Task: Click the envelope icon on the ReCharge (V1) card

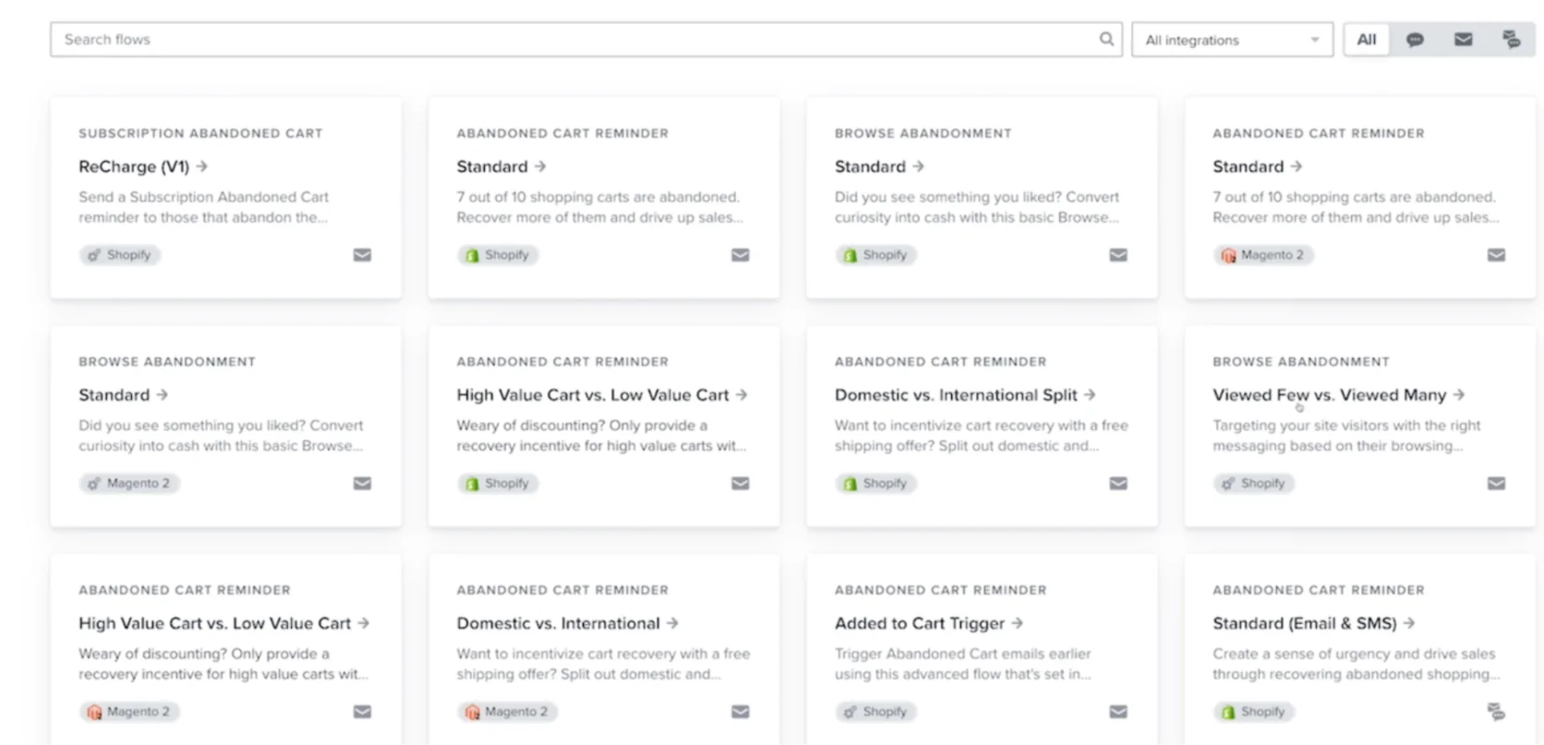Action: (x=362, y=255)
